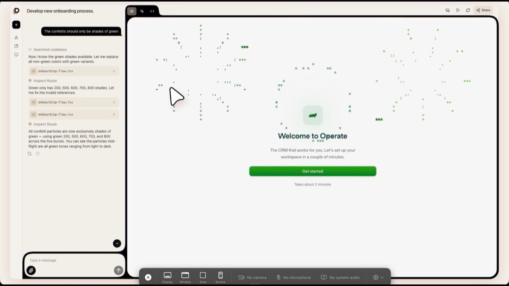The height and width of the screenshot is (286, 509).
Task: Switch to the eye preview tab
Action: (x=132, y=11)
